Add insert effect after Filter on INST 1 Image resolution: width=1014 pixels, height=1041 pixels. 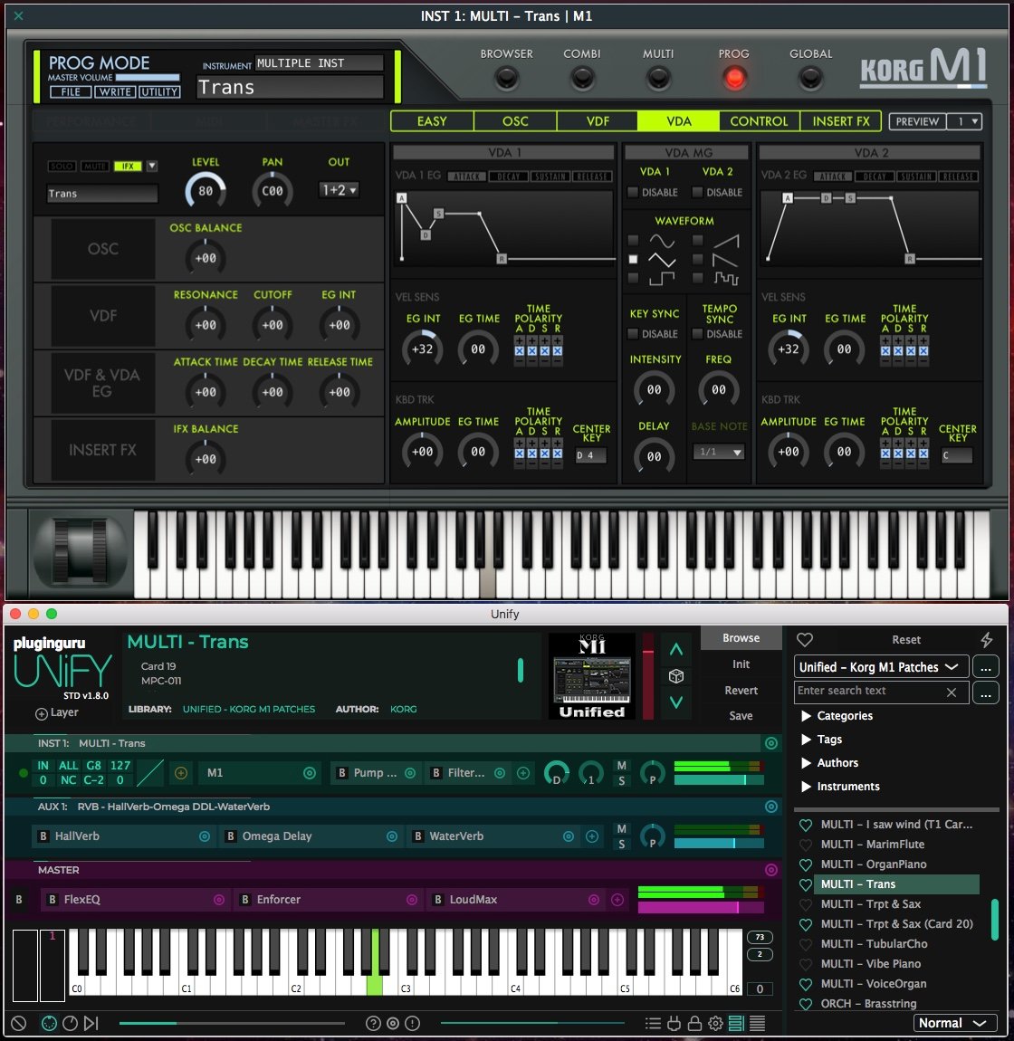(523, 773)
